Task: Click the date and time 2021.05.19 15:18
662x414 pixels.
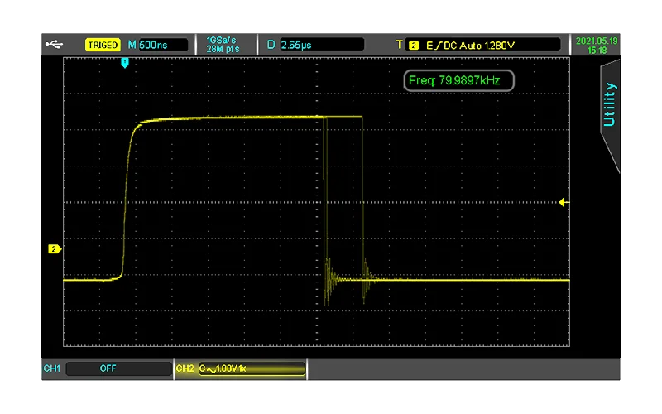Action: point(597,46)
